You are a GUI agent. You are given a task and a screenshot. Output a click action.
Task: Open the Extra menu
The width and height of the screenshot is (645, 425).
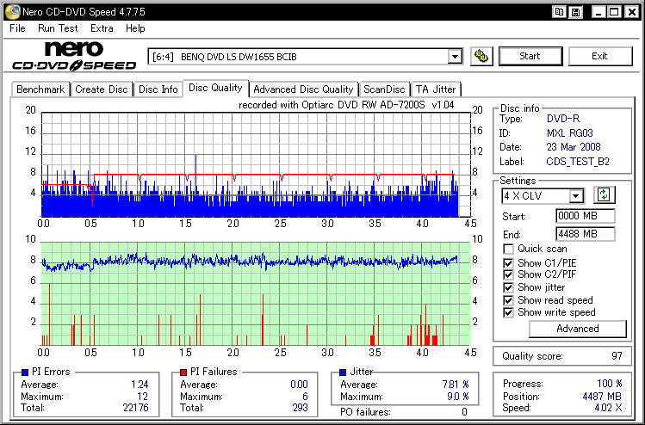click(102, 28)
